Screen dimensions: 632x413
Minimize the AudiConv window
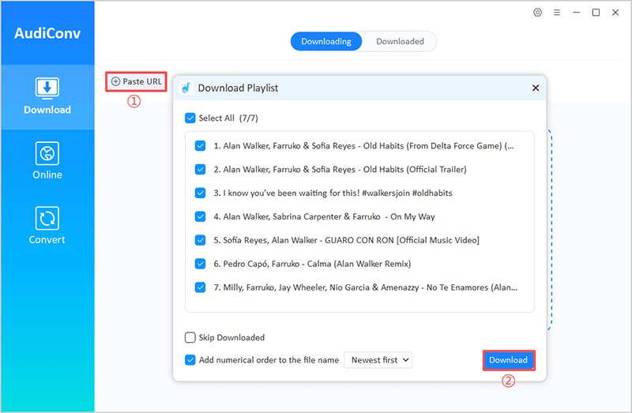click(577, 13)
